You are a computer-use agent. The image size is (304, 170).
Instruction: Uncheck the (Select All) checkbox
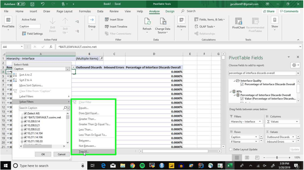click(x=25, y=114)
